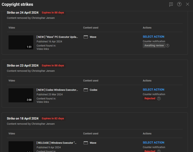This screenshot has height=152, width=193.
Task: Click 'Published 25 Mar 2024' text
Action: (50, 94)
